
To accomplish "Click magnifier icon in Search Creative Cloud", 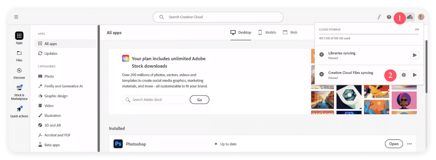I will click(162, 17).
